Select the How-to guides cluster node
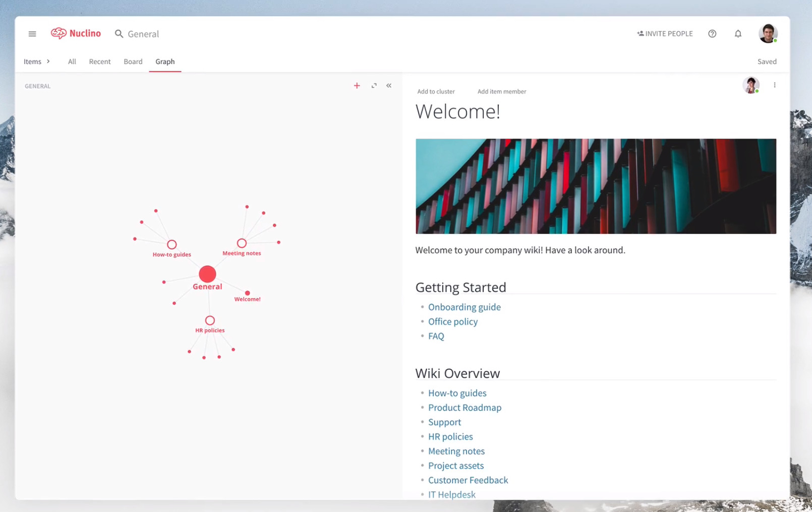Screen dimensions: 812x512 point(172,244)
